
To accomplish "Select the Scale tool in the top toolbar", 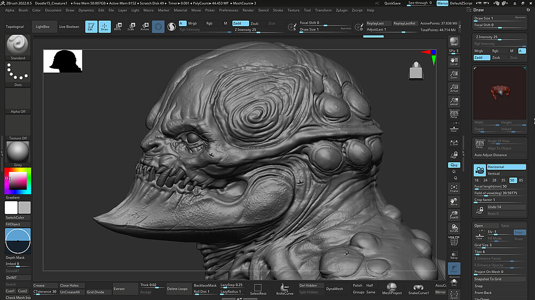I will 131,27.
